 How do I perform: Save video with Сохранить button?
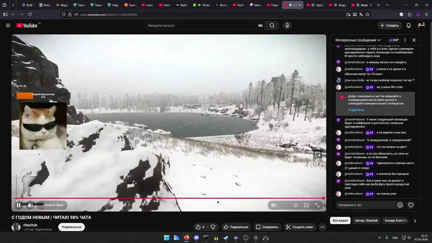coord(267,227)
